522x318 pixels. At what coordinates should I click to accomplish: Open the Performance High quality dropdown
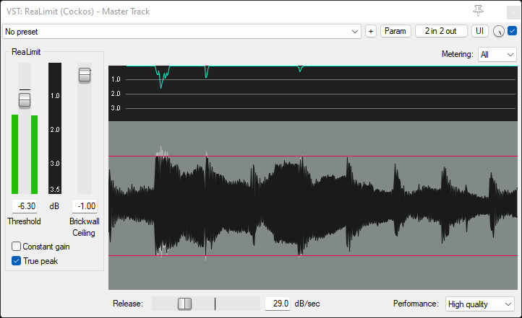[x=480, y=304]
